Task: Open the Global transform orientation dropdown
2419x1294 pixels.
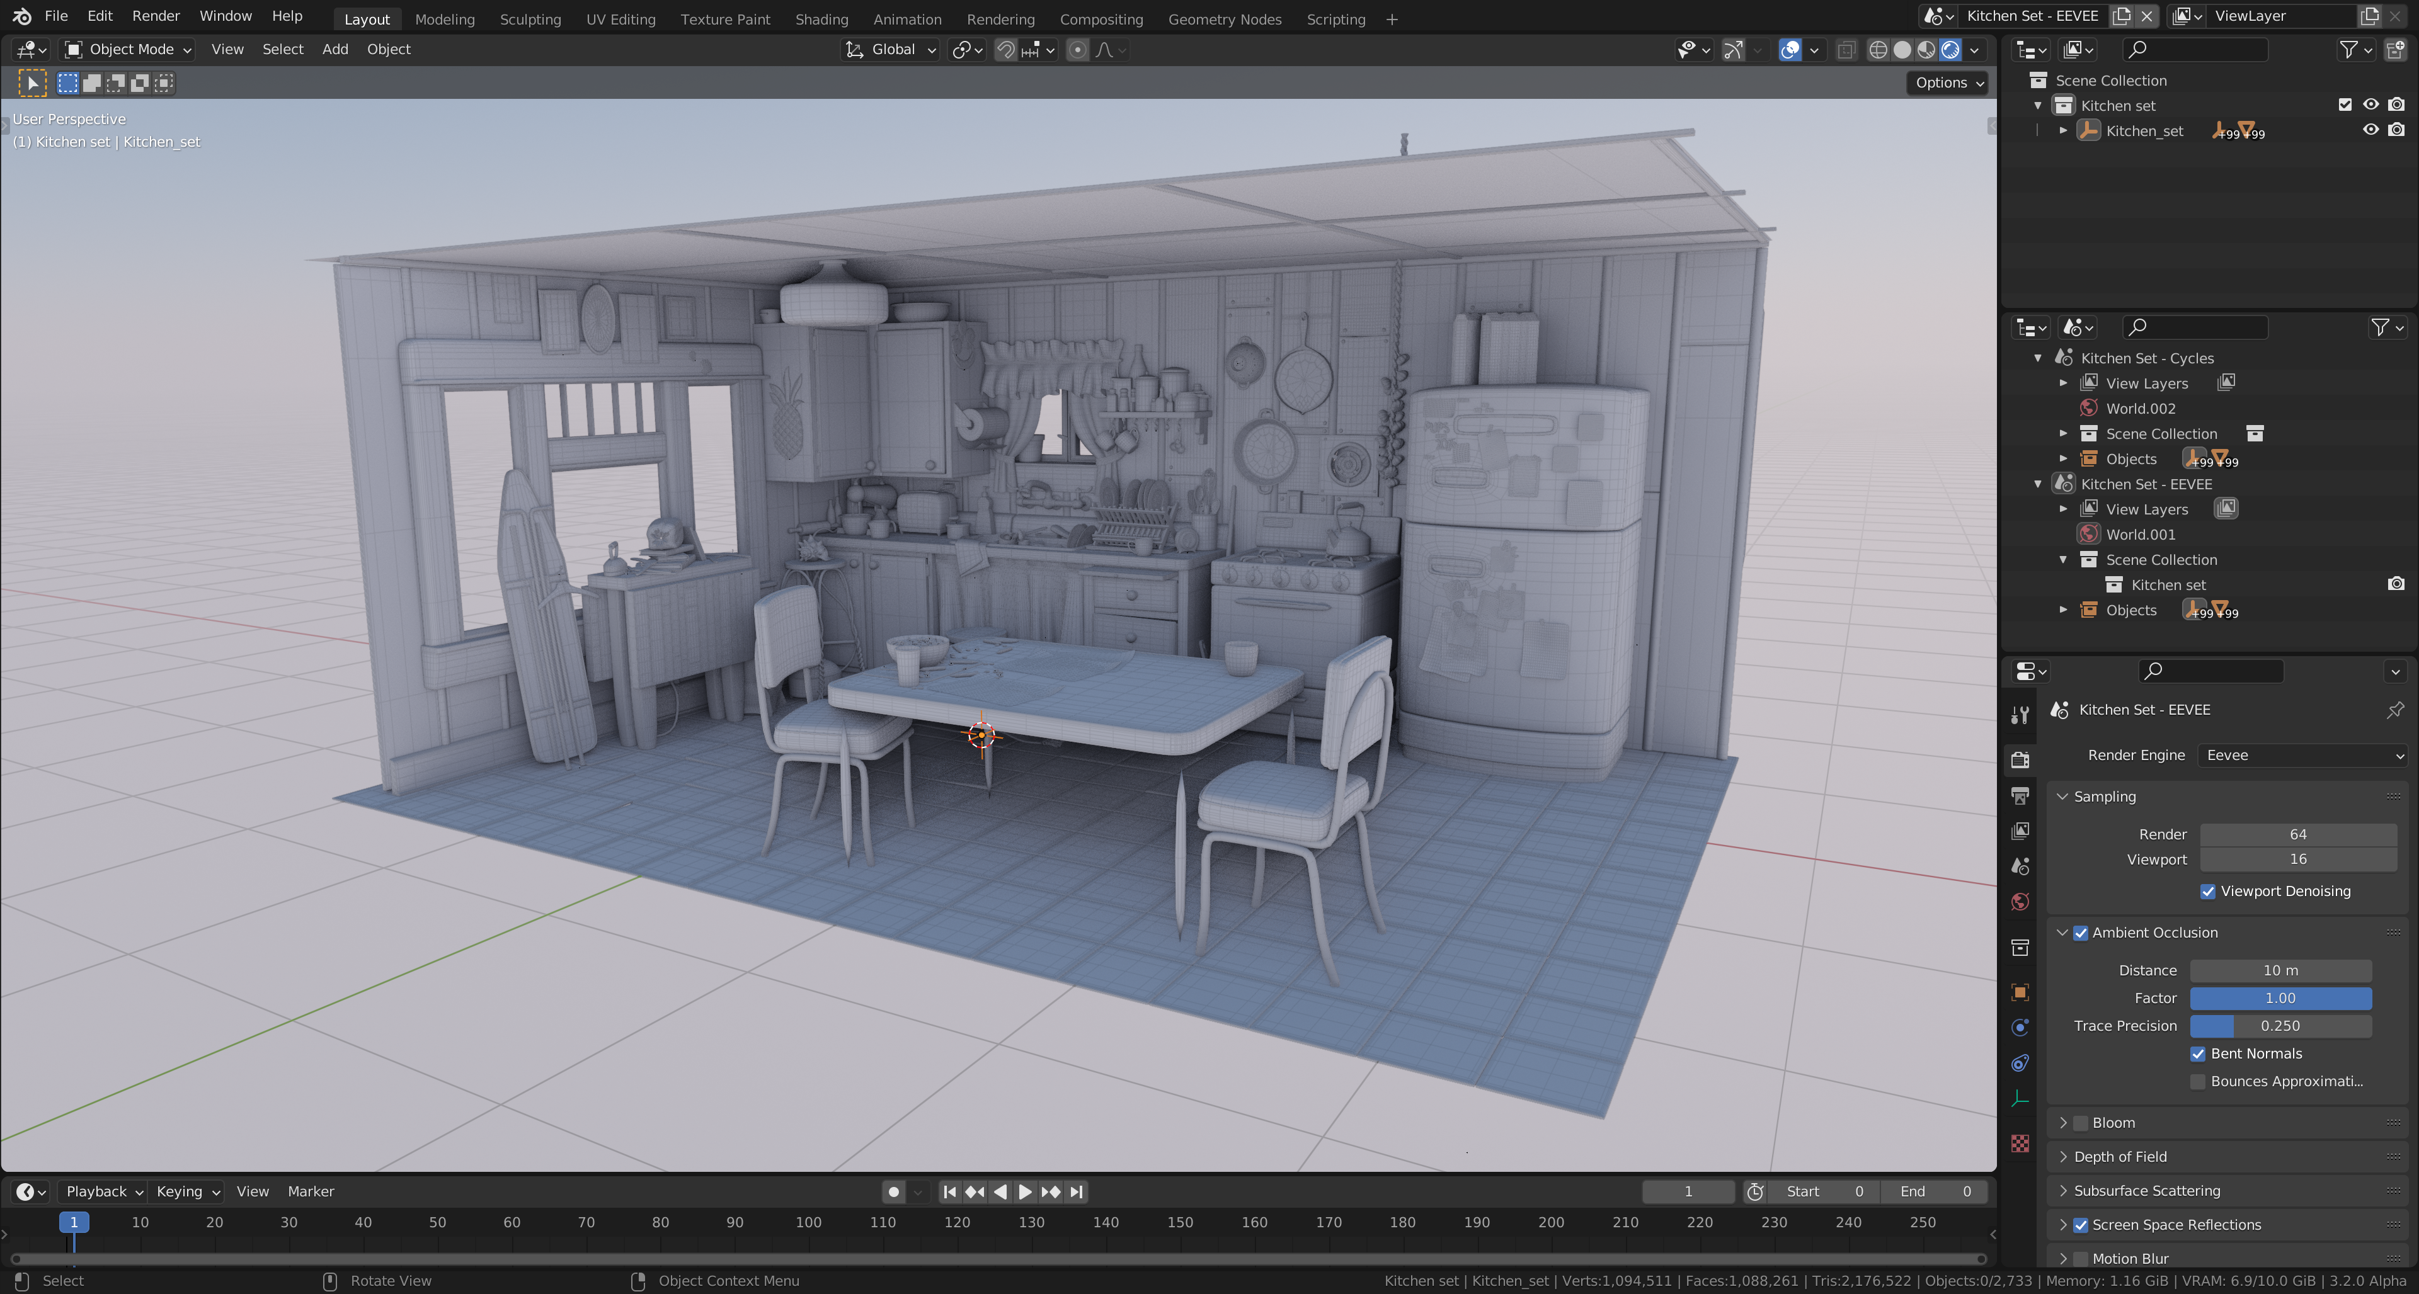Action: [890, 50]
